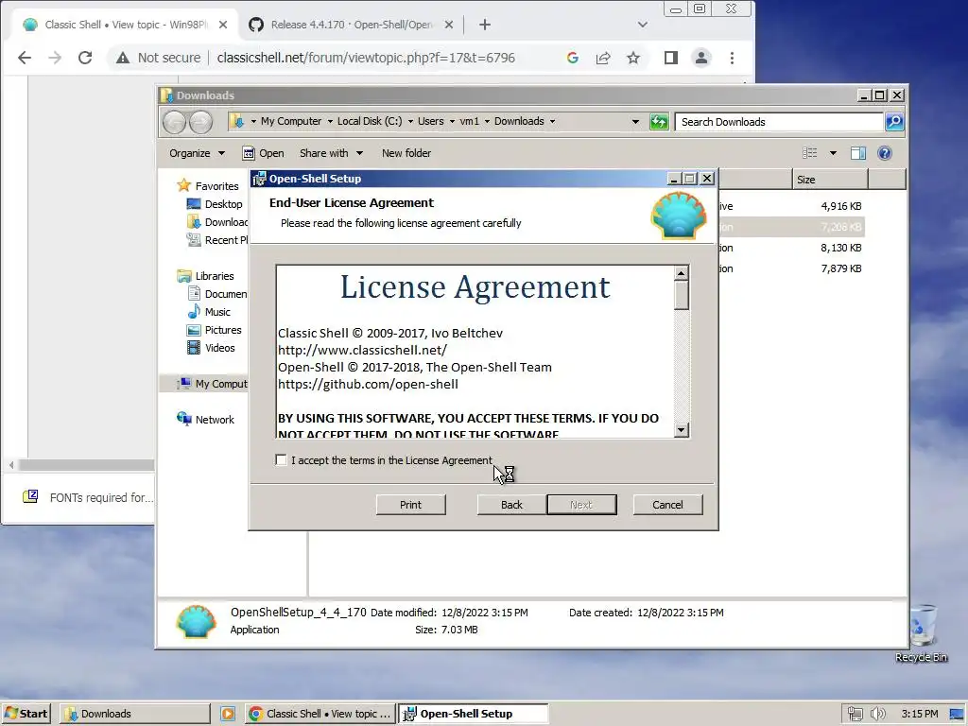Click the Chrome address bar URL
The width and height of the screenshot is (968, 726).
(366, 58)
